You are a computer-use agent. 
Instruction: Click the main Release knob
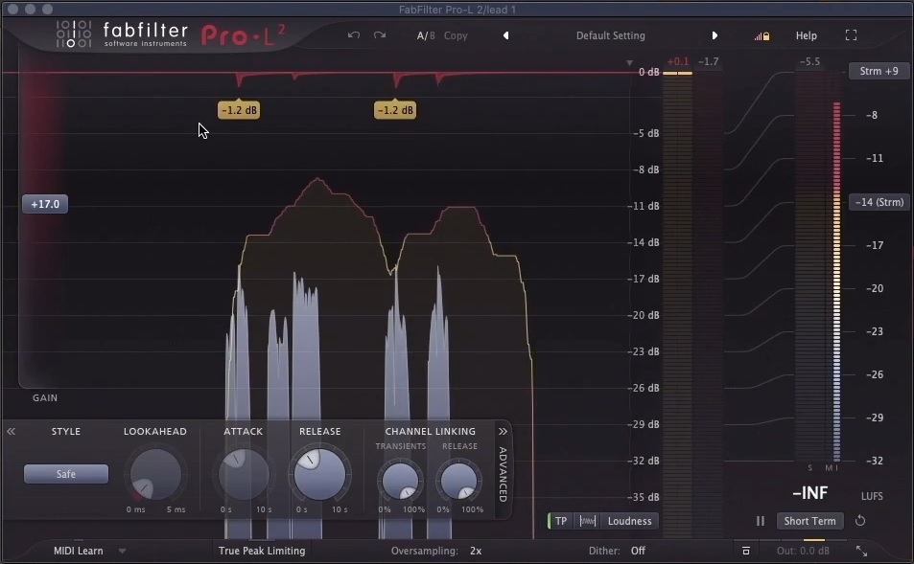[x=319, y=474]
